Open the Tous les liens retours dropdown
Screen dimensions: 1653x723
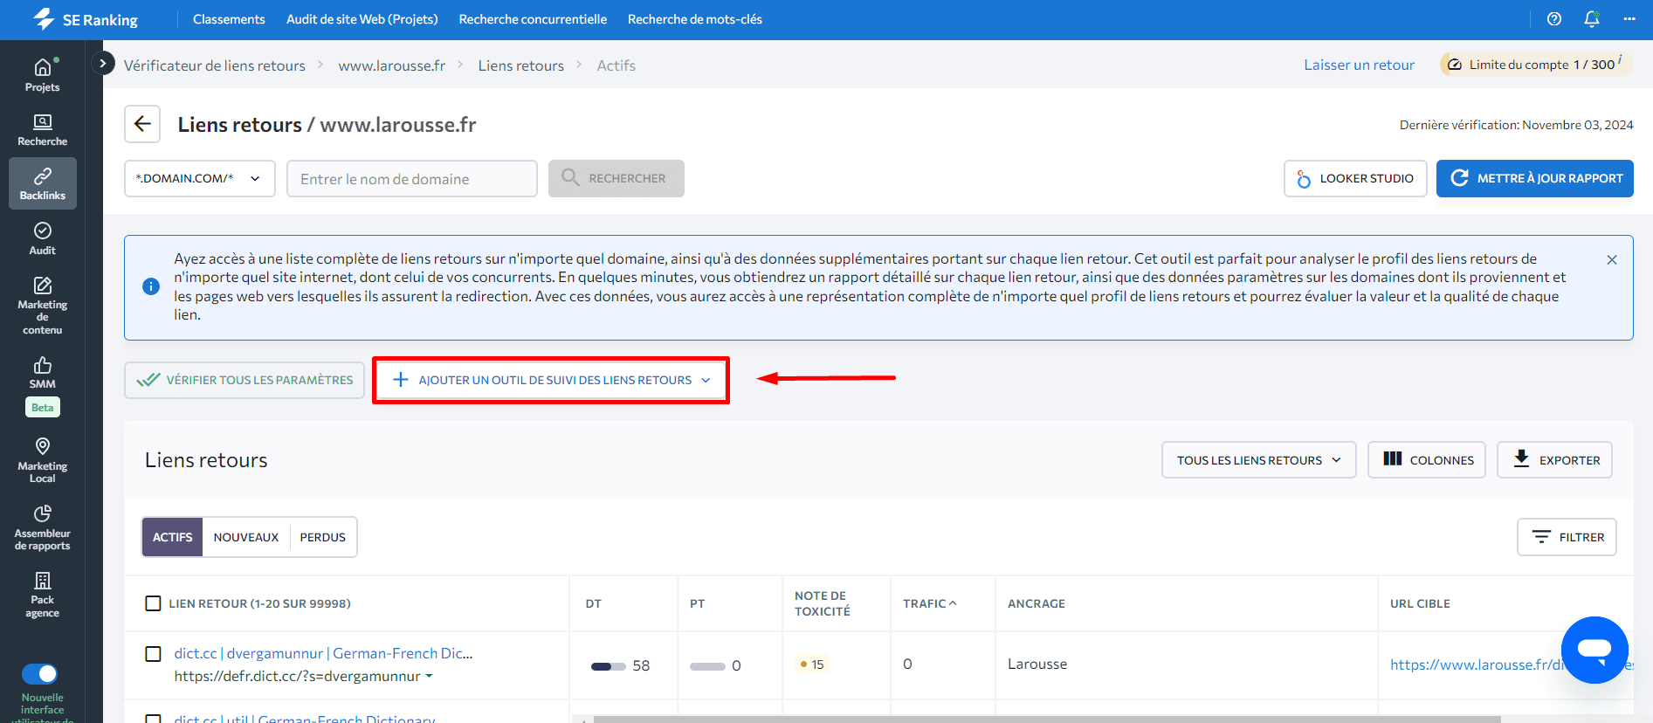(x=1258, y=460)
